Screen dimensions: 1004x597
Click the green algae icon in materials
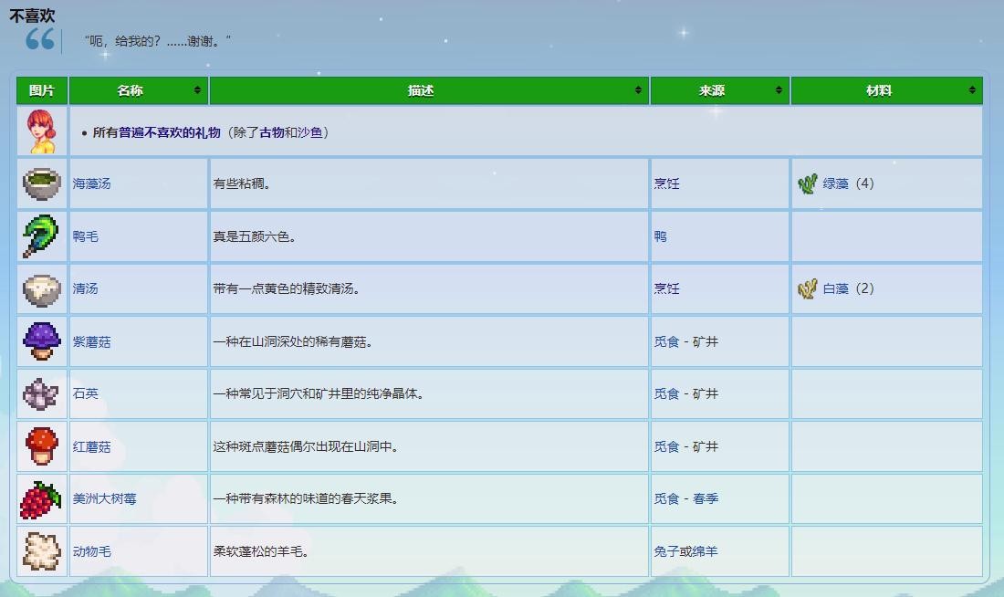click(x=808, y=184)
